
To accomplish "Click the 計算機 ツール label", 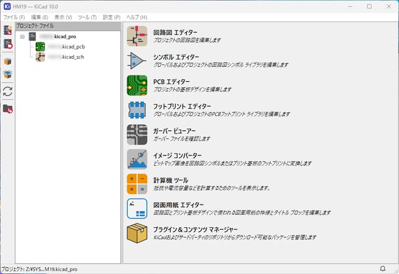I will (171, 180).
